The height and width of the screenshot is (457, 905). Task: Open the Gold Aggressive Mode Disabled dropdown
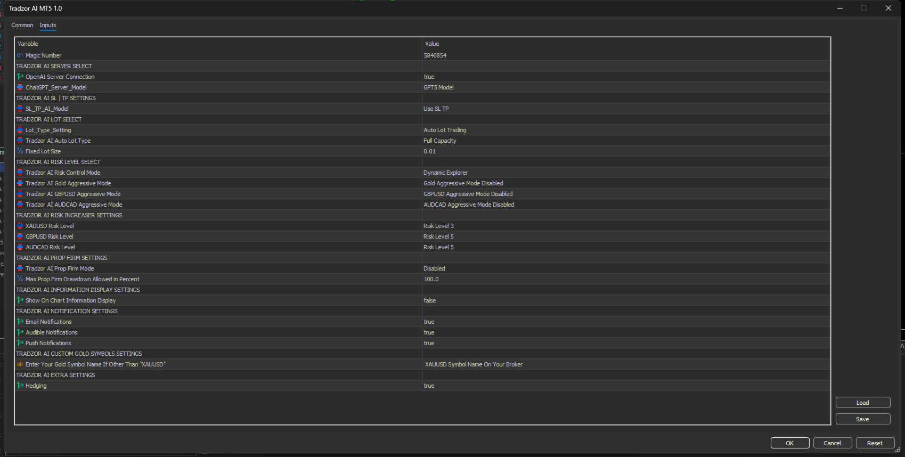click(x=626, y=183)
